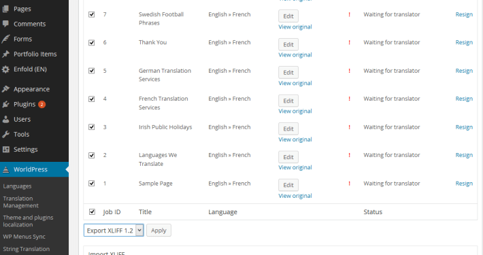Click the Users person icon
Screen dimensions: 483x255
5,119
